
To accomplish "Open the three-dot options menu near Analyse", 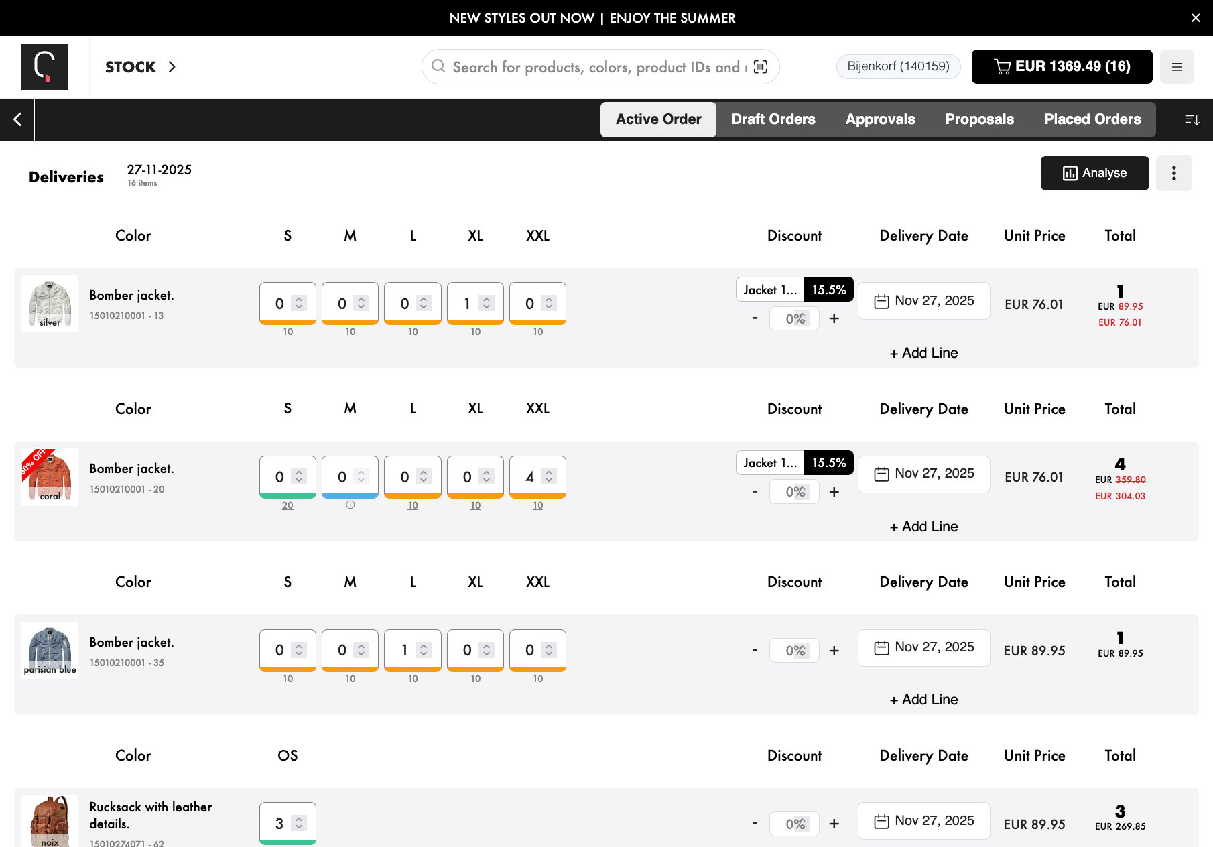I will pyautogui.click(x=1173, y=173).
